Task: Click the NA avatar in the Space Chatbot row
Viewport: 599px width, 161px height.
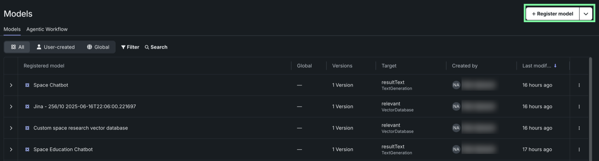Action: tap(456, 85)
